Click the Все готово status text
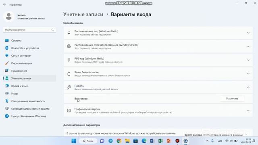 (81, 99)
